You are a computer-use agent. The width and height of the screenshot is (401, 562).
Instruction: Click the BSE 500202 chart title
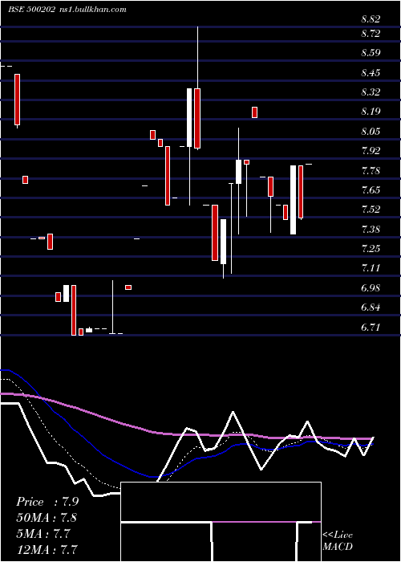pos(31,10)
